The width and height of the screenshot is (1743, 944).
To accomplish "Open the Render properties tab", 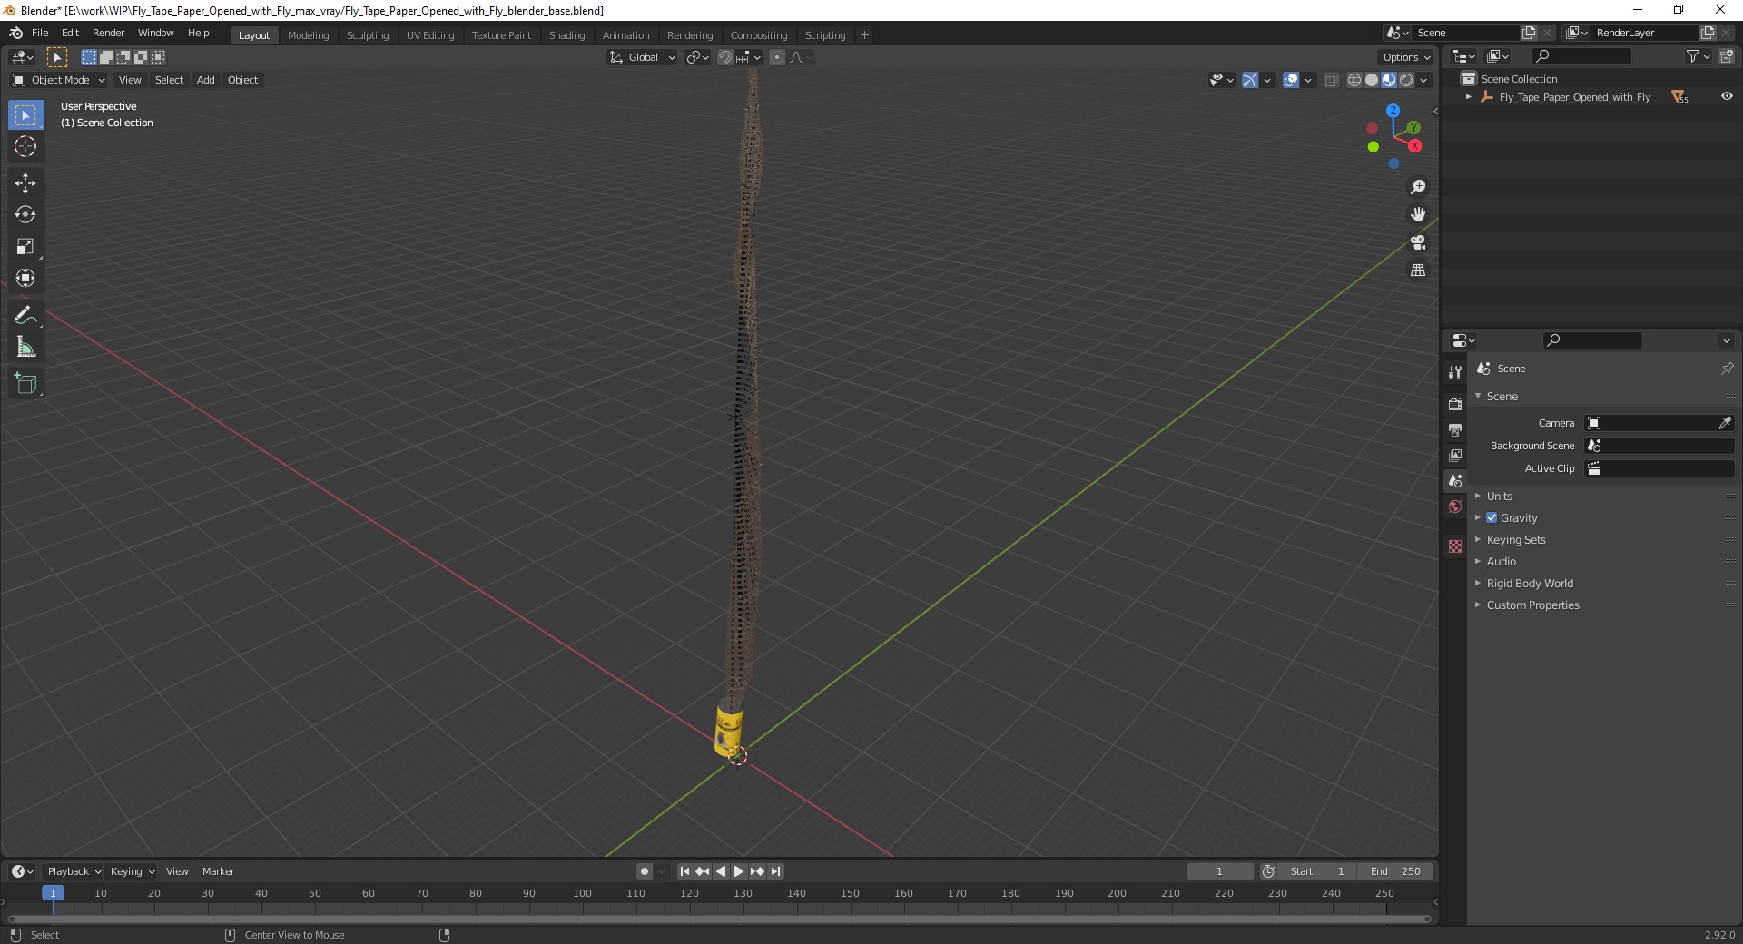I will (1455, 404).
